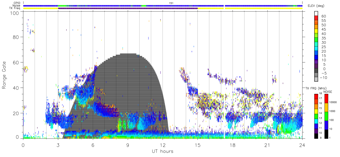Click the red top segment of TX FRQ colorbar

click(x=316, y=96)
